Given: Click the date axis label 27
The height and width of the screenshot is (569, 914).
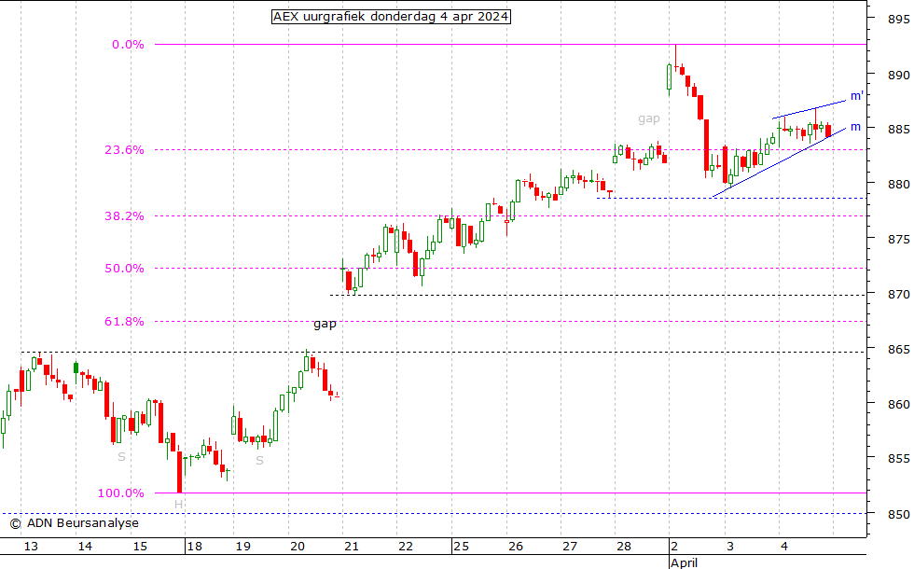Looking at the screenshot, I should [570, 547].
